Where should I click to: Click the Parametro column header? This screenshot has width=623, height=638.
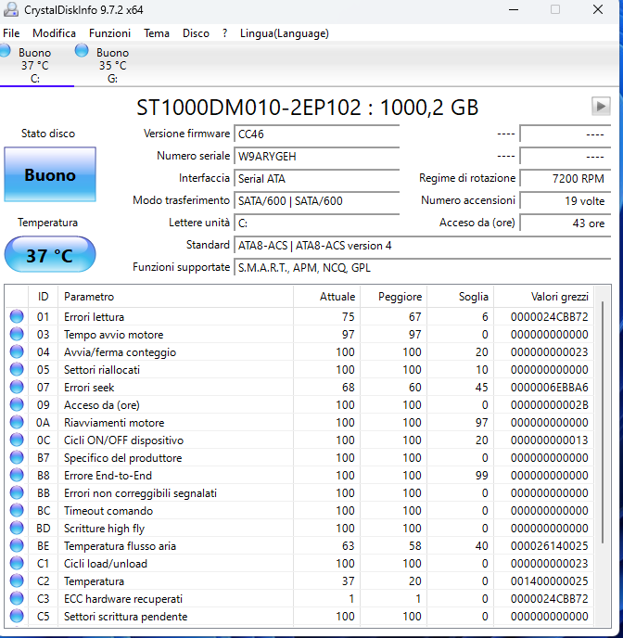click(x=175, y=297)
